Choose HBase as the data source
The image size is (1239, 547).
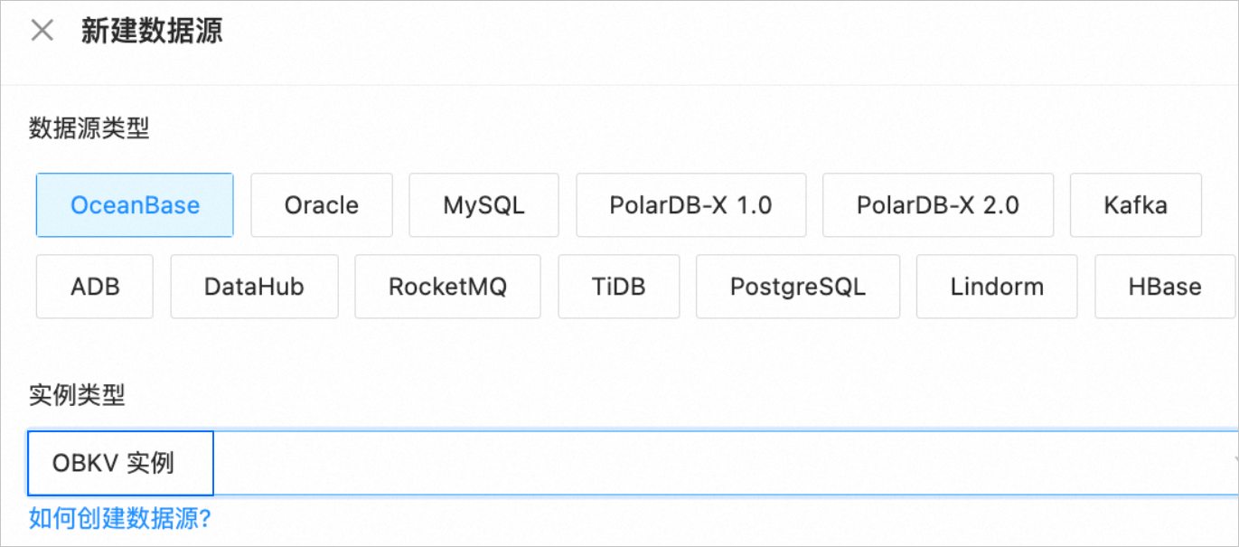1164,287
